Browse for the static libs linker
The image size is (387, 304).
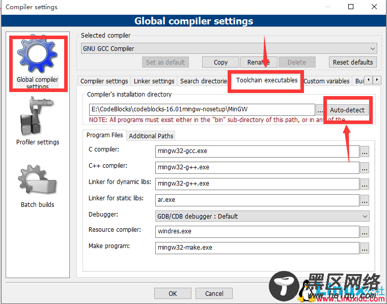click(365, 200)
